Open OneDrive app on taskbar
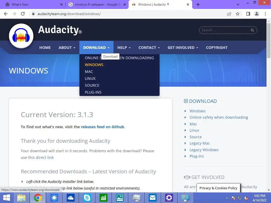 [x=70, y=198]
